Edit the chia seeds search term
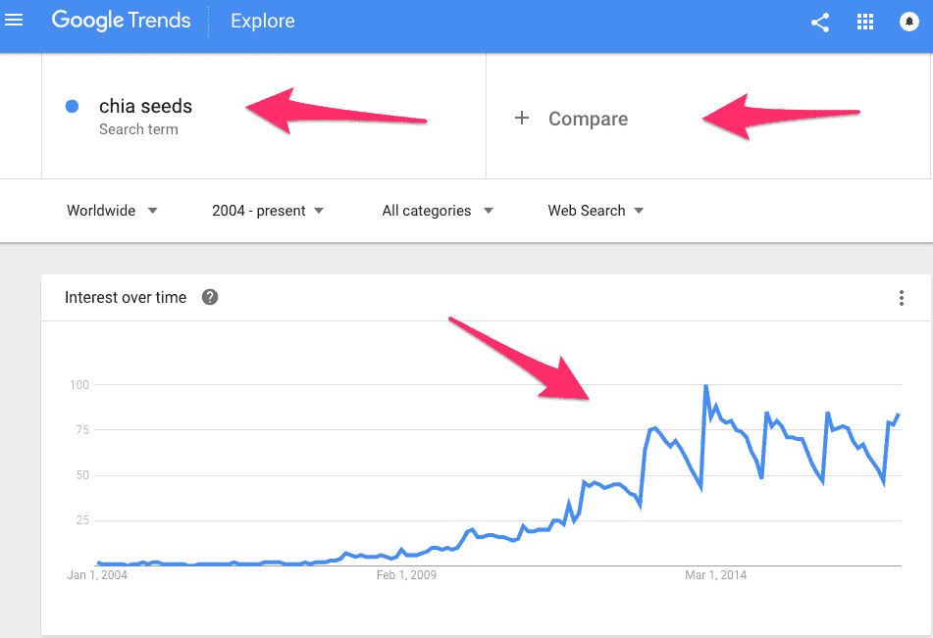 [x=145, y=106]
